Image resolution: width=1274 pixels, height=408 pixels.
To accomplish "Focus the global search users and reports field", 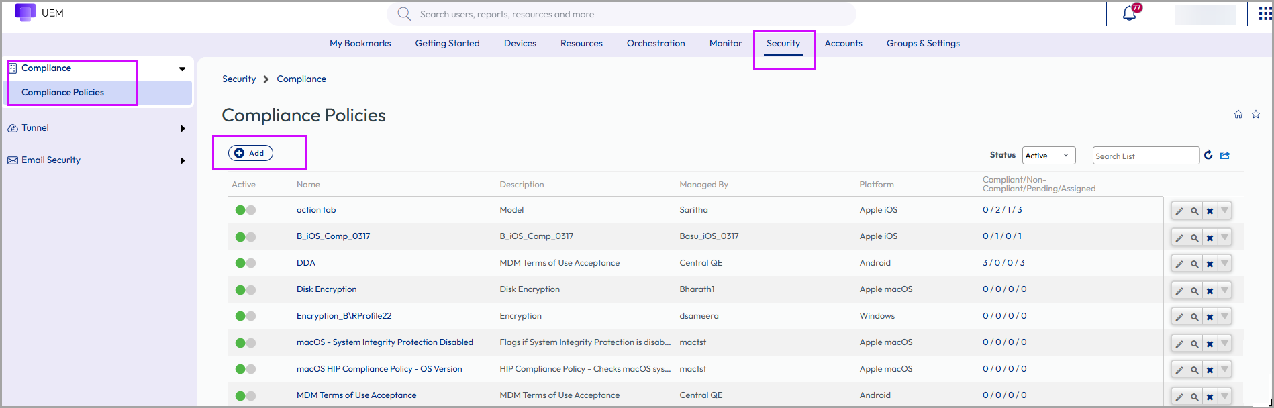I will pyautogui.click(x=621, y=14).
